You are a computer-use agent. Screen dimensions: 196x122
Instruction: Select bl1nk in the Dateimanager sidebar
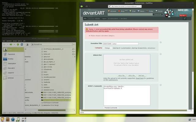(x=13, y=49)
